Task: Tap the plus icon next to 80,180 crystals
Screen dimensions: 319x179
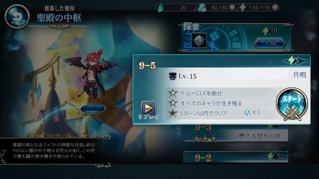Action: [x=232, y=8]
